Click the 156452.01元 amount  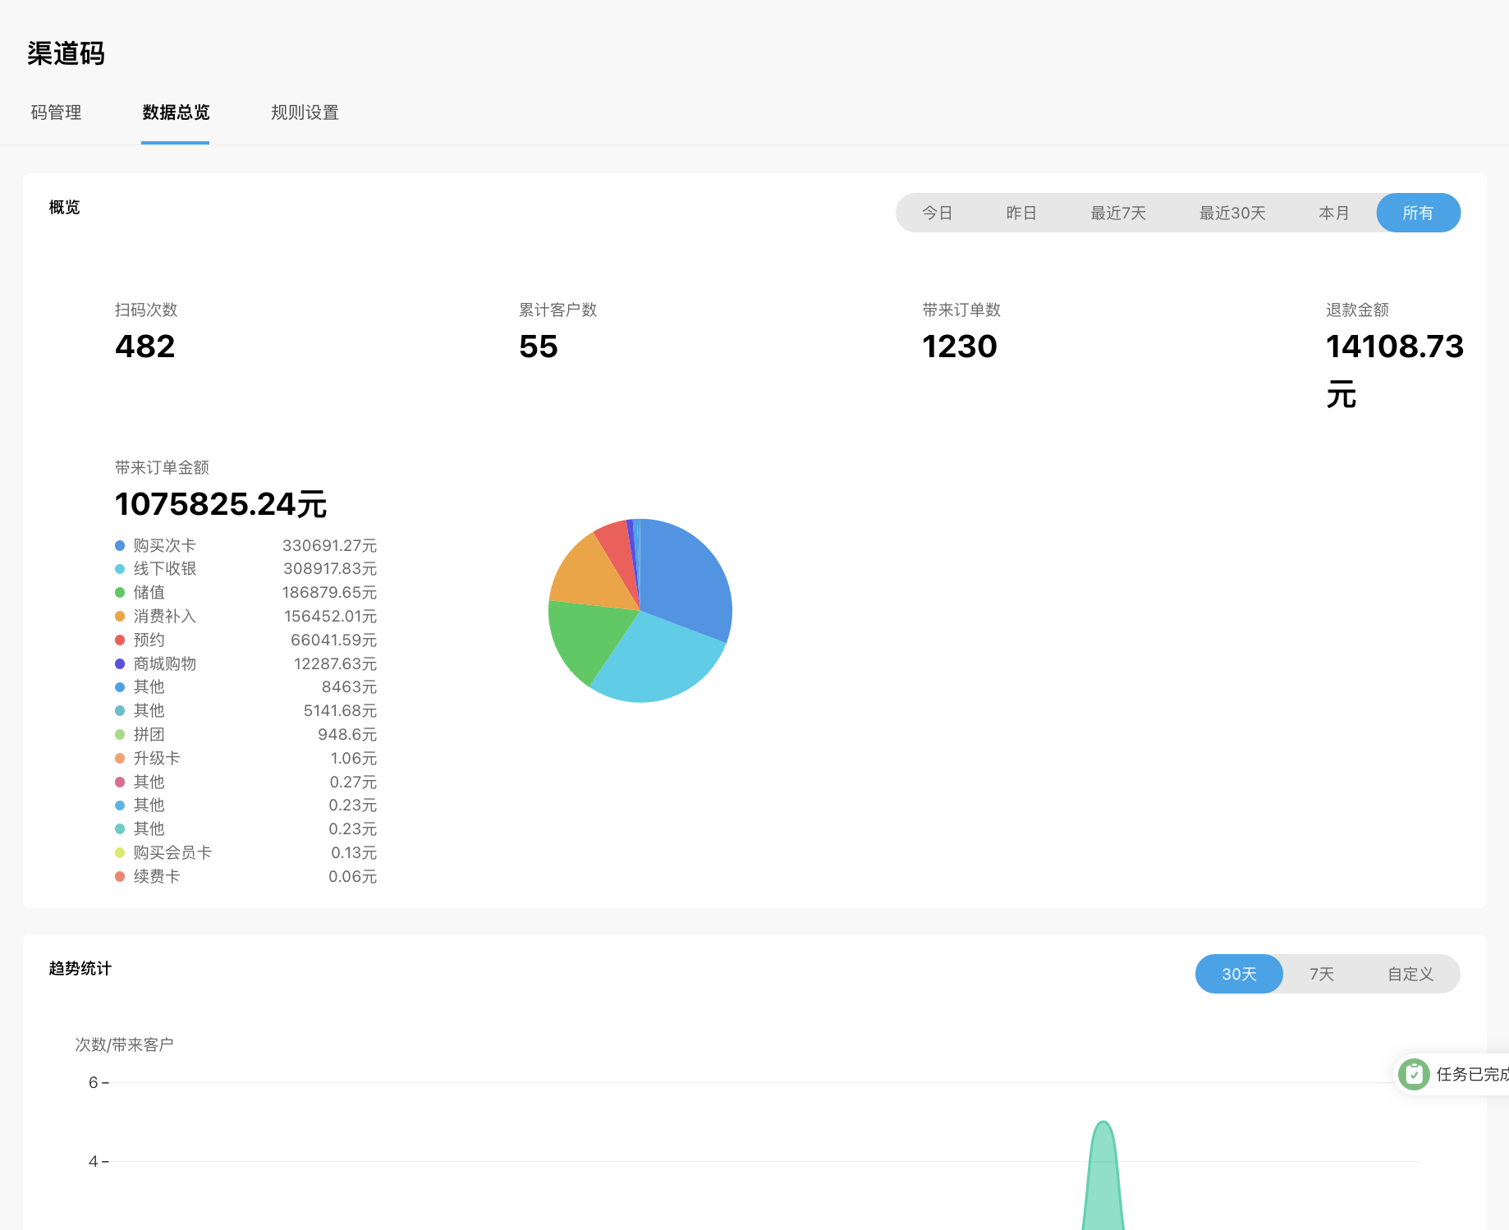[330, 616]
